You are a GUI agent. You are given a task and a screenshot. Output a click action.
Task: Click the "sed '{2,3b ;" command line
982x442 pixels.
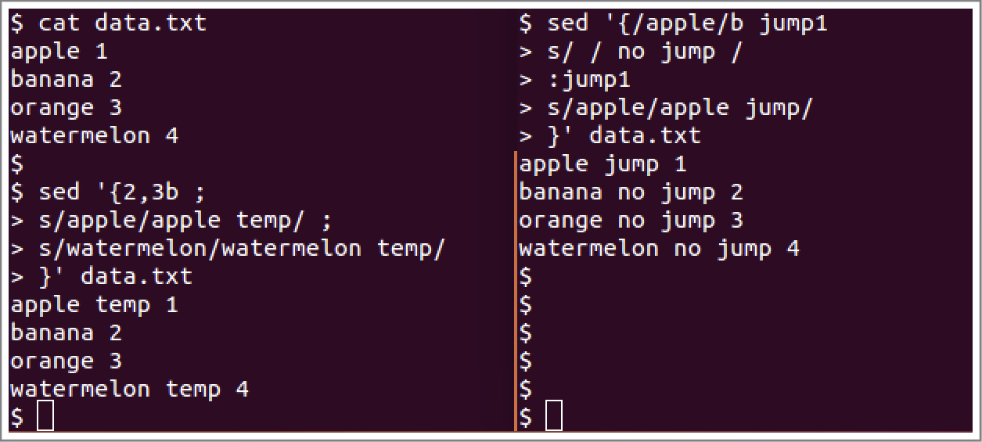coord(109,192)
